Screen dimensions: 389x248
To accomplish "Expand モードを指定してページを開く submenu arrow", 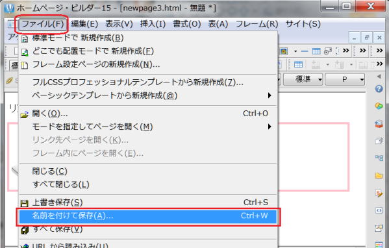I will pos(270,127).
